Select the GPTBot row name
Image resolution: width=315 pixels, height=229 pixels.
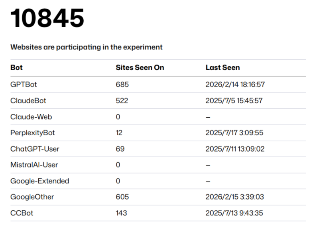pyautogui.click(x=24, y=85)
